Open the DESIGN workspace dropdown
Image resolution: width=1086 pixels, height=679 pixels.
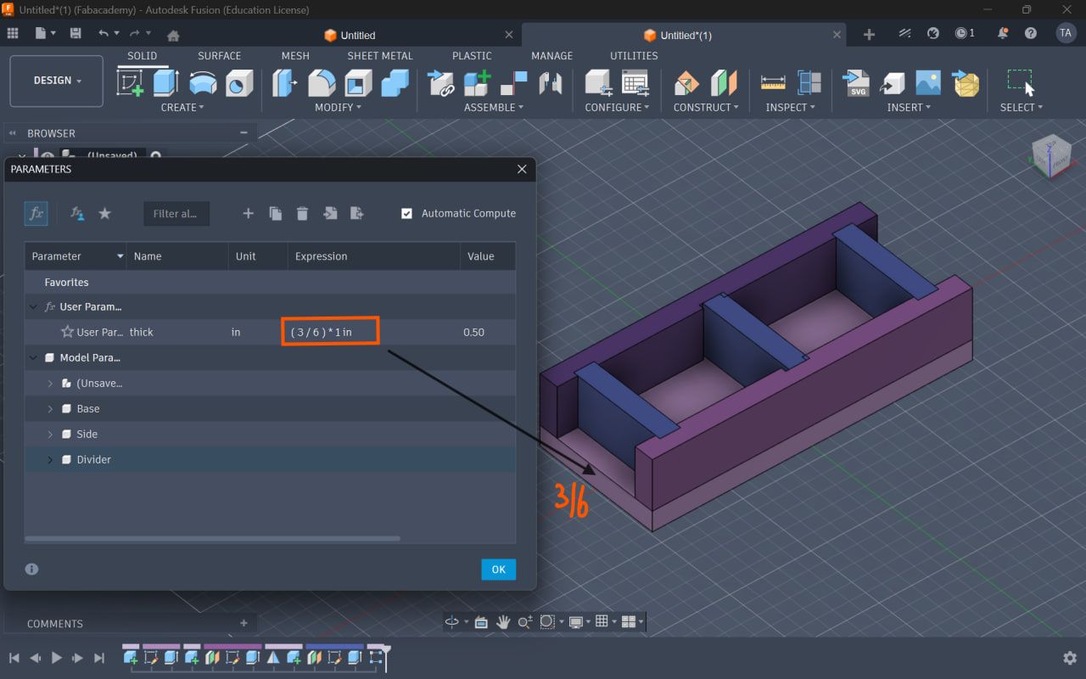(57, 81)
